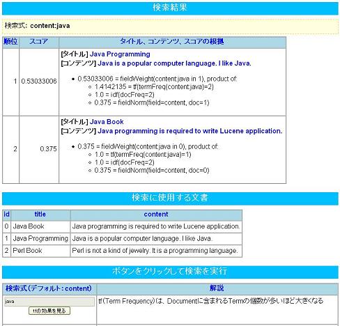Viewport: 340px width, 326px height.
Task: Click the 'content' header of documents table
Action: click(x=156, y=215)
